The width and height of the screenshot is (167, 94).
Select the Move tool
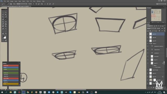[x=6, y=12]
